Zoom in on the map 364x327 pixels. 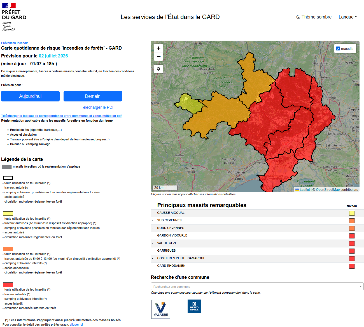(x=158, y=48)
